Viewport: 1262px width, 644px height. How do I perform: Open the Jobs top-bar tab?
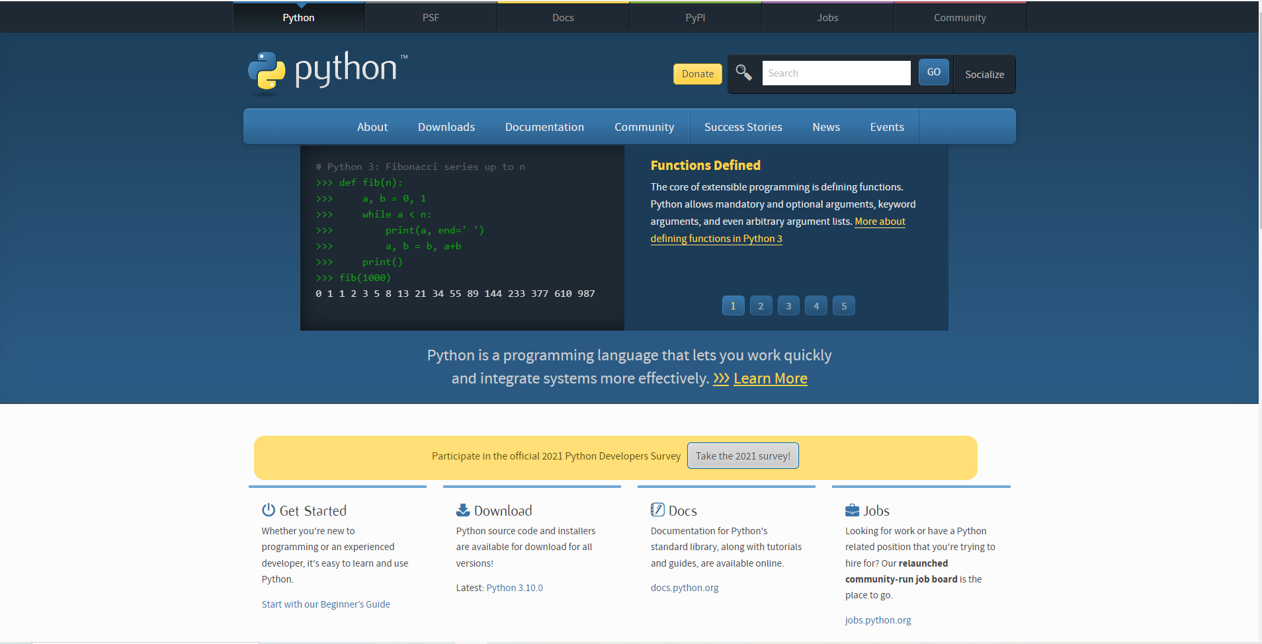click(x=828, y=17)
